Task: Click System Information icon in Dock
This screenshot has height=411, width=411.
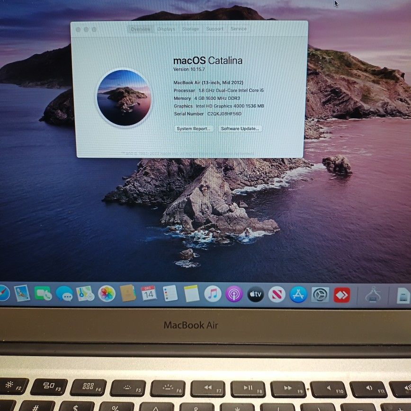Action: click(373, 295)
